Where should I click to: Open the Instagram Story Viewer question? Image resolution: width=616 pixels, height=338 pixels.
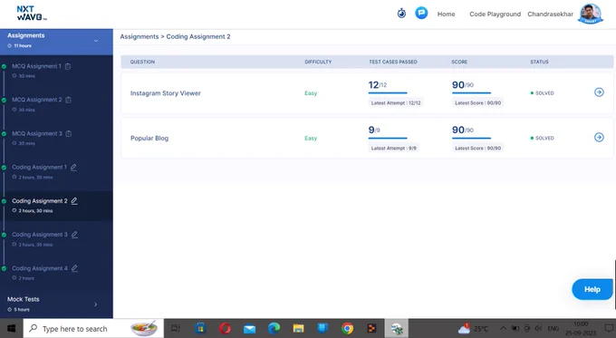point(166,93)
